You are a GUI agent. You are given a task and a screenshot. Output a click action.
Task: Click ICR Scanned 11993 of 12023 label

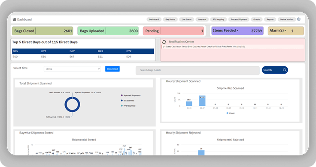[58, 117]
